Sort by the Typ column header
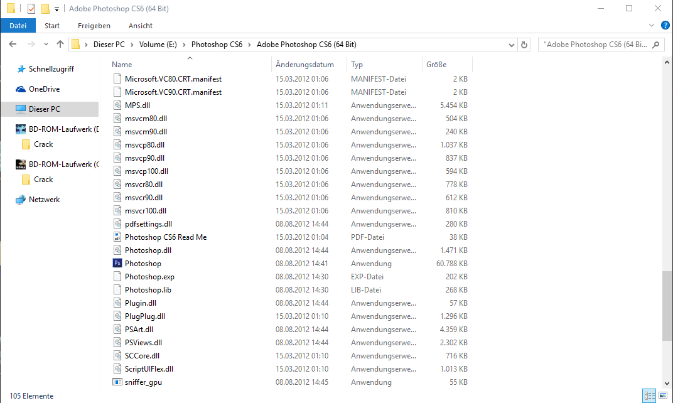Viewport: 673px width, 403px height. coord(357,65)
